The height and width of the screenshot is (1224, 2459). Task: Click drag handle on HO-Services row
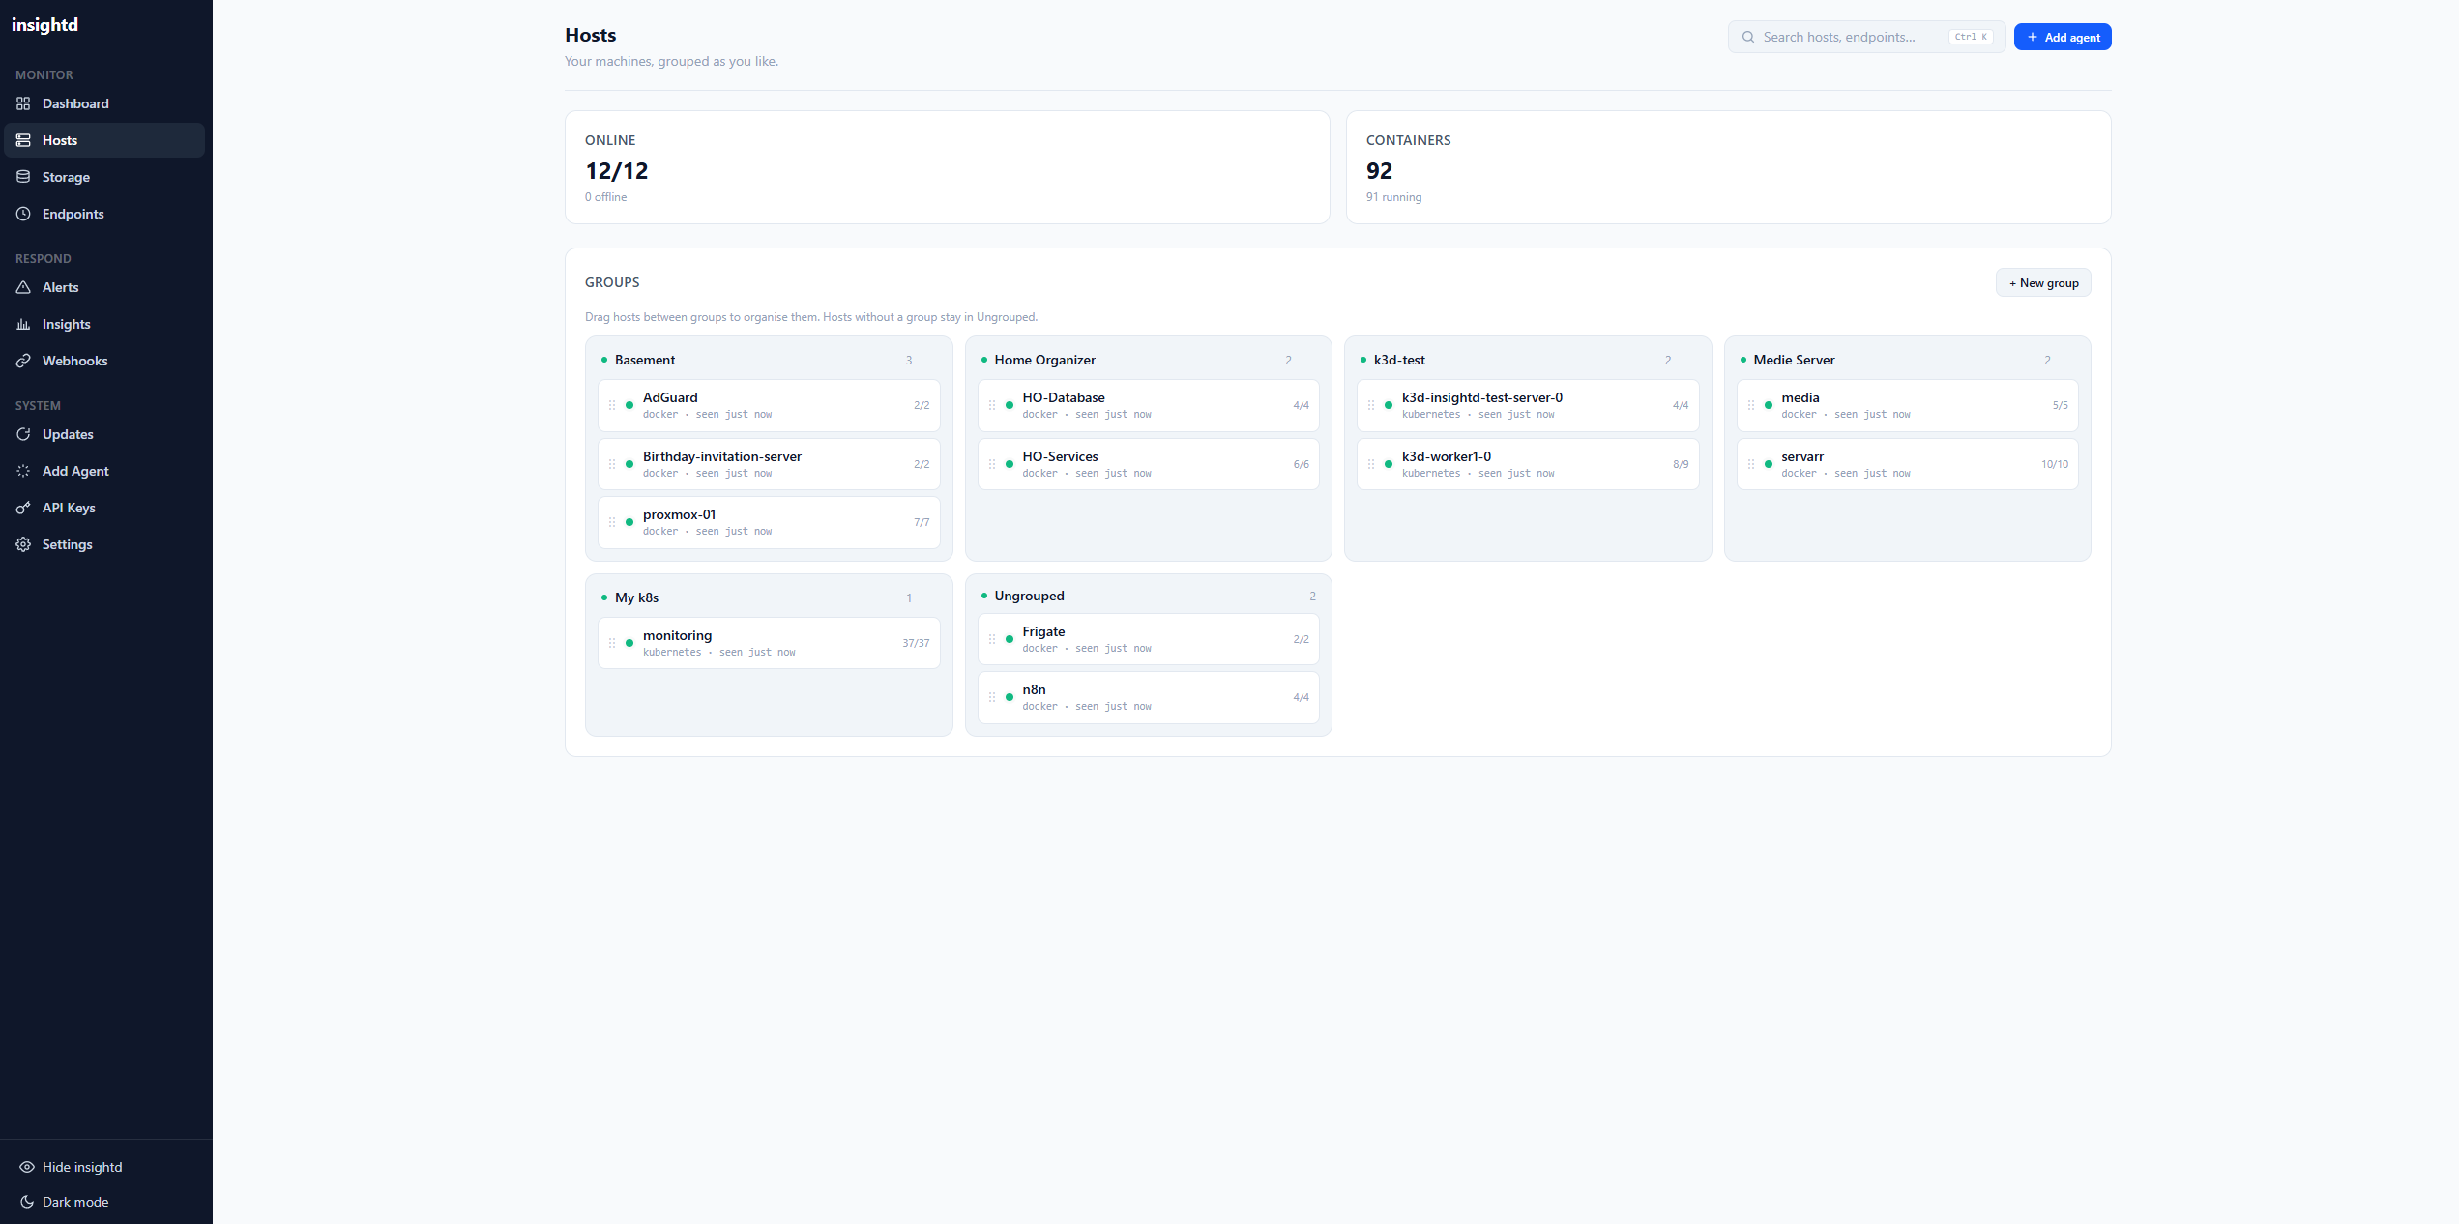click(x=992, y=464)
